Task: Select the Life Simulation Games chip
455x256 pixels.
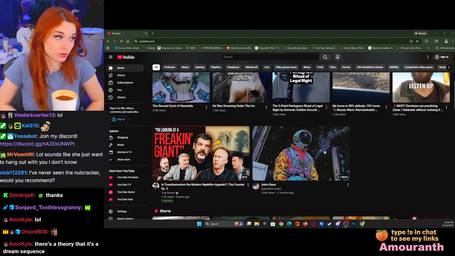Action: (370, 67)
